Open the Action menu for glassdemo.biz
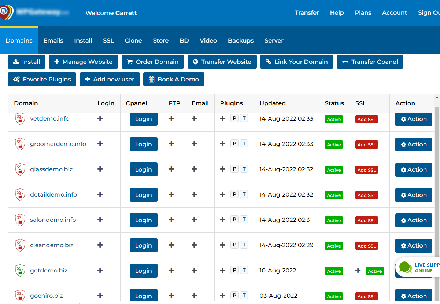The width and height of the screenshot is (440, 304). point(414,170)
